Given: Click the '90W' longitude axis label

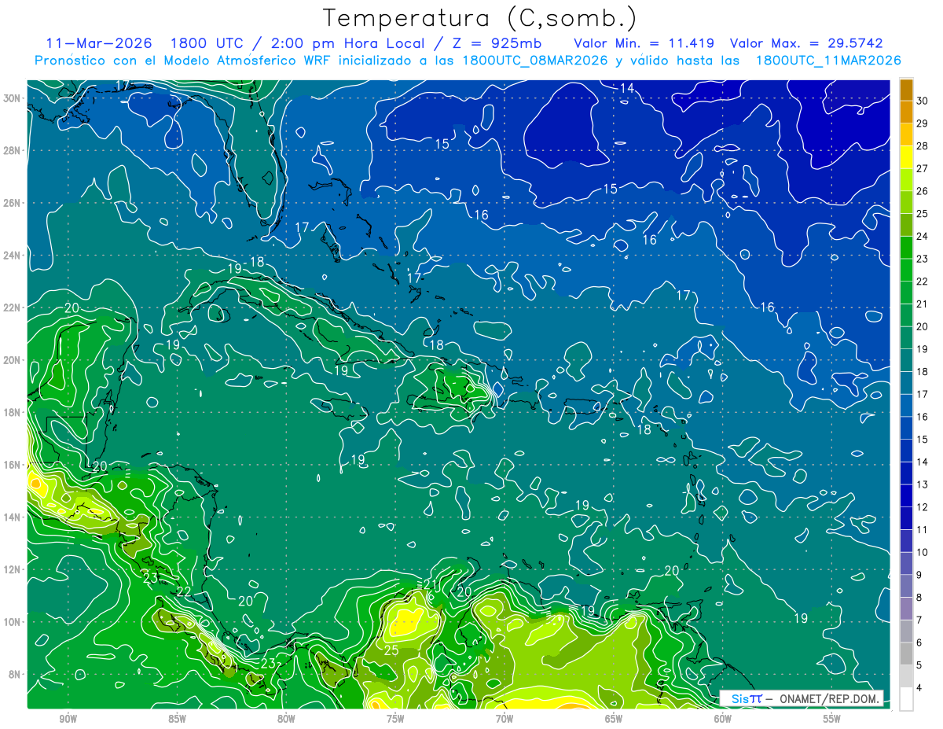Looking at the screenshot, I should 68,719.
